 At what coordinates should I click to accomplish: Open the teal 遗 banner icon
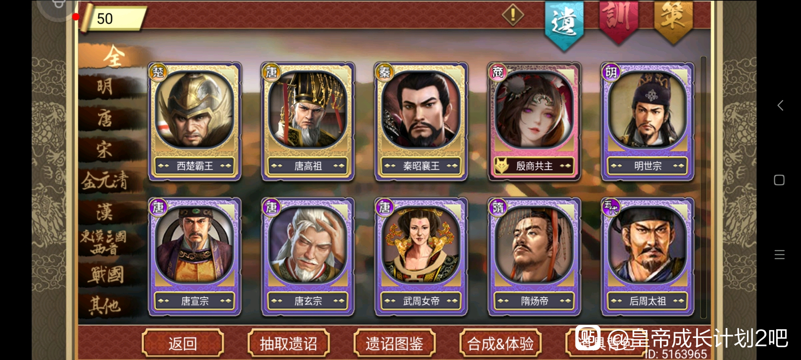[564, 25]
